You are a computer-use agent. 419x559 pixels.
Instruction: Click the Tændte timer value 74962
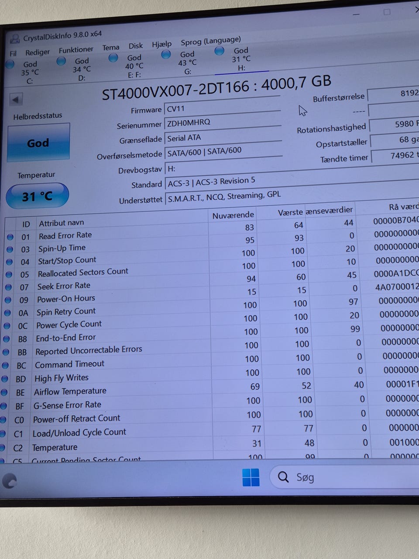tap(396, 155)
